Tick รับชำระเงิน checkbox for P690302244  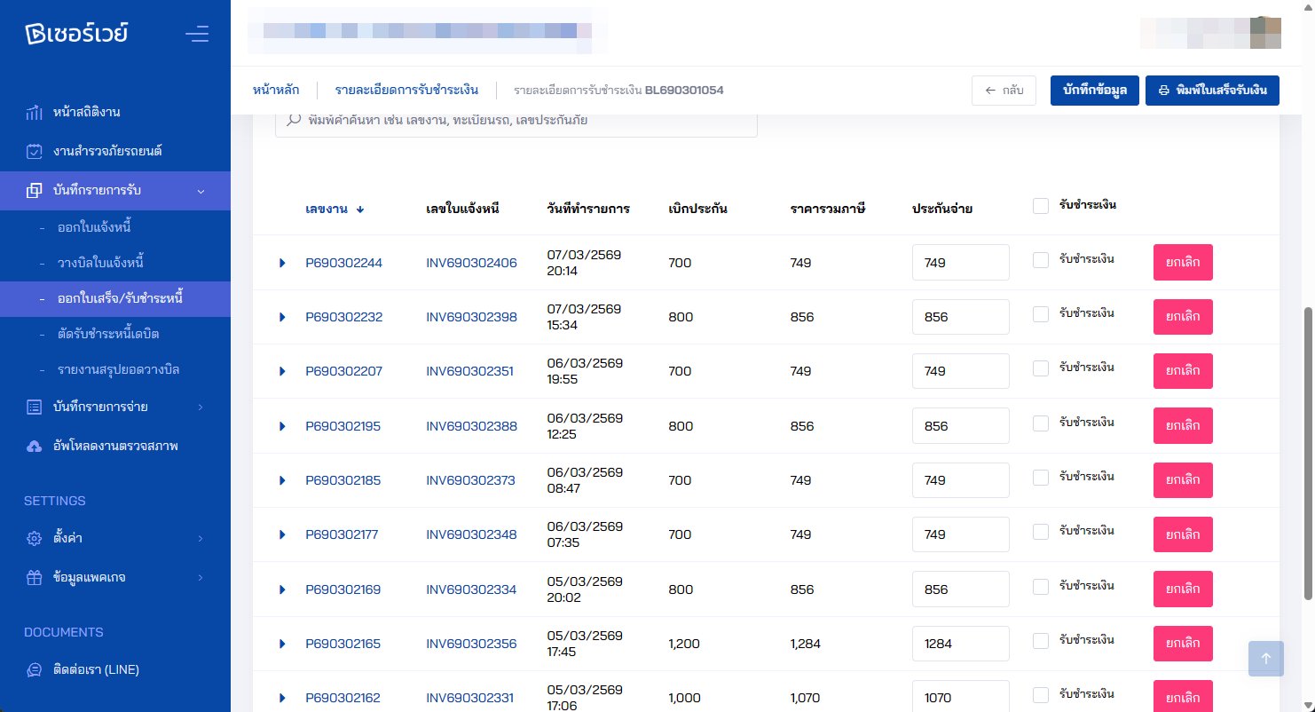1041,260
